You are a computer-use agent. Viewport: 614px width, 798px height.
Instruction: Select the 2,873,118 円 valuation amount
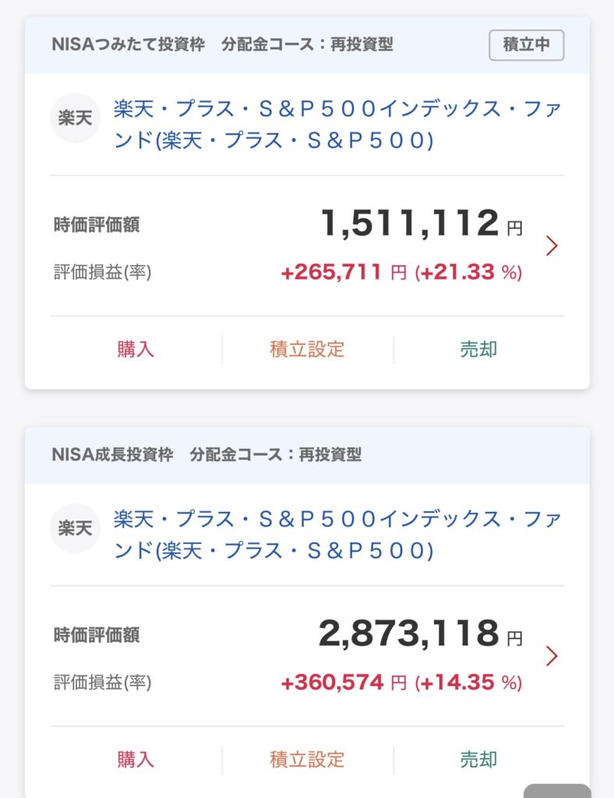pos(408,634)
